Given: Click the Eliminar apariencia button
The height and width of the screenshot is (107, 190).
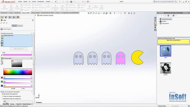Looking at the screenshot, I should (x=19, y=49).
